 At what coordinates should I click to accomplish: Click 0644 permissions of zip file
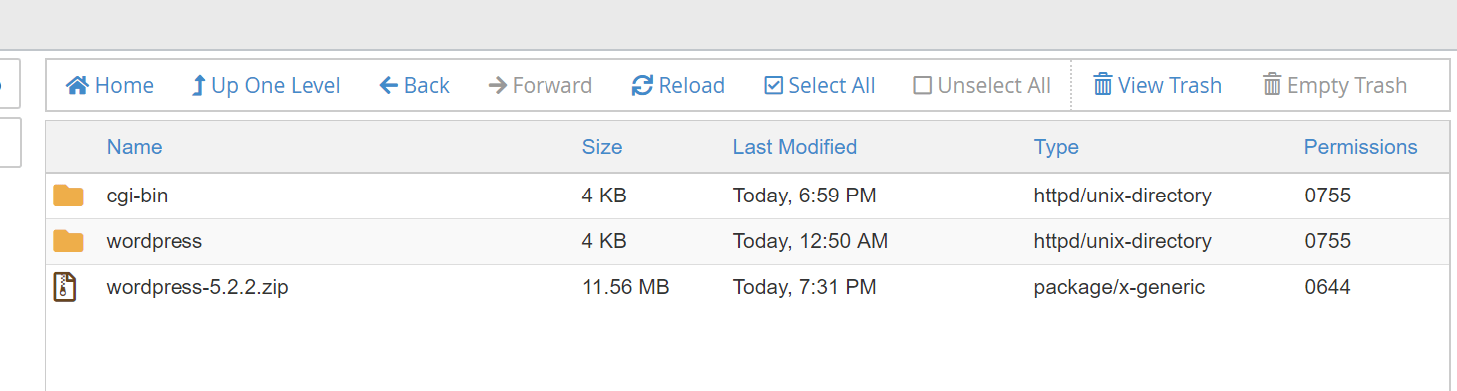[x=1327, y=287]
